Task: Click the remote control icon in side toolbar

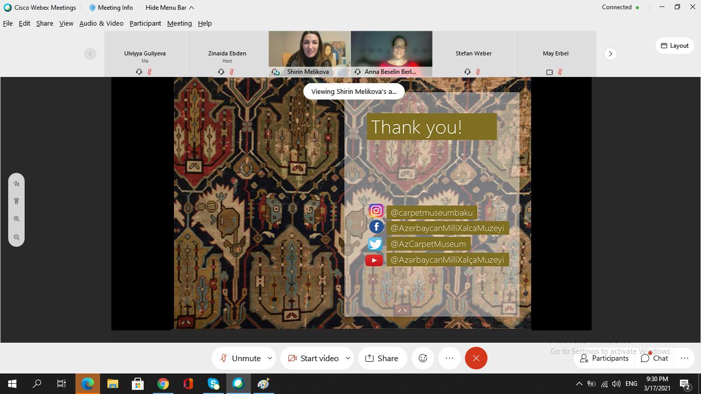Action: [x=16, y=201]
